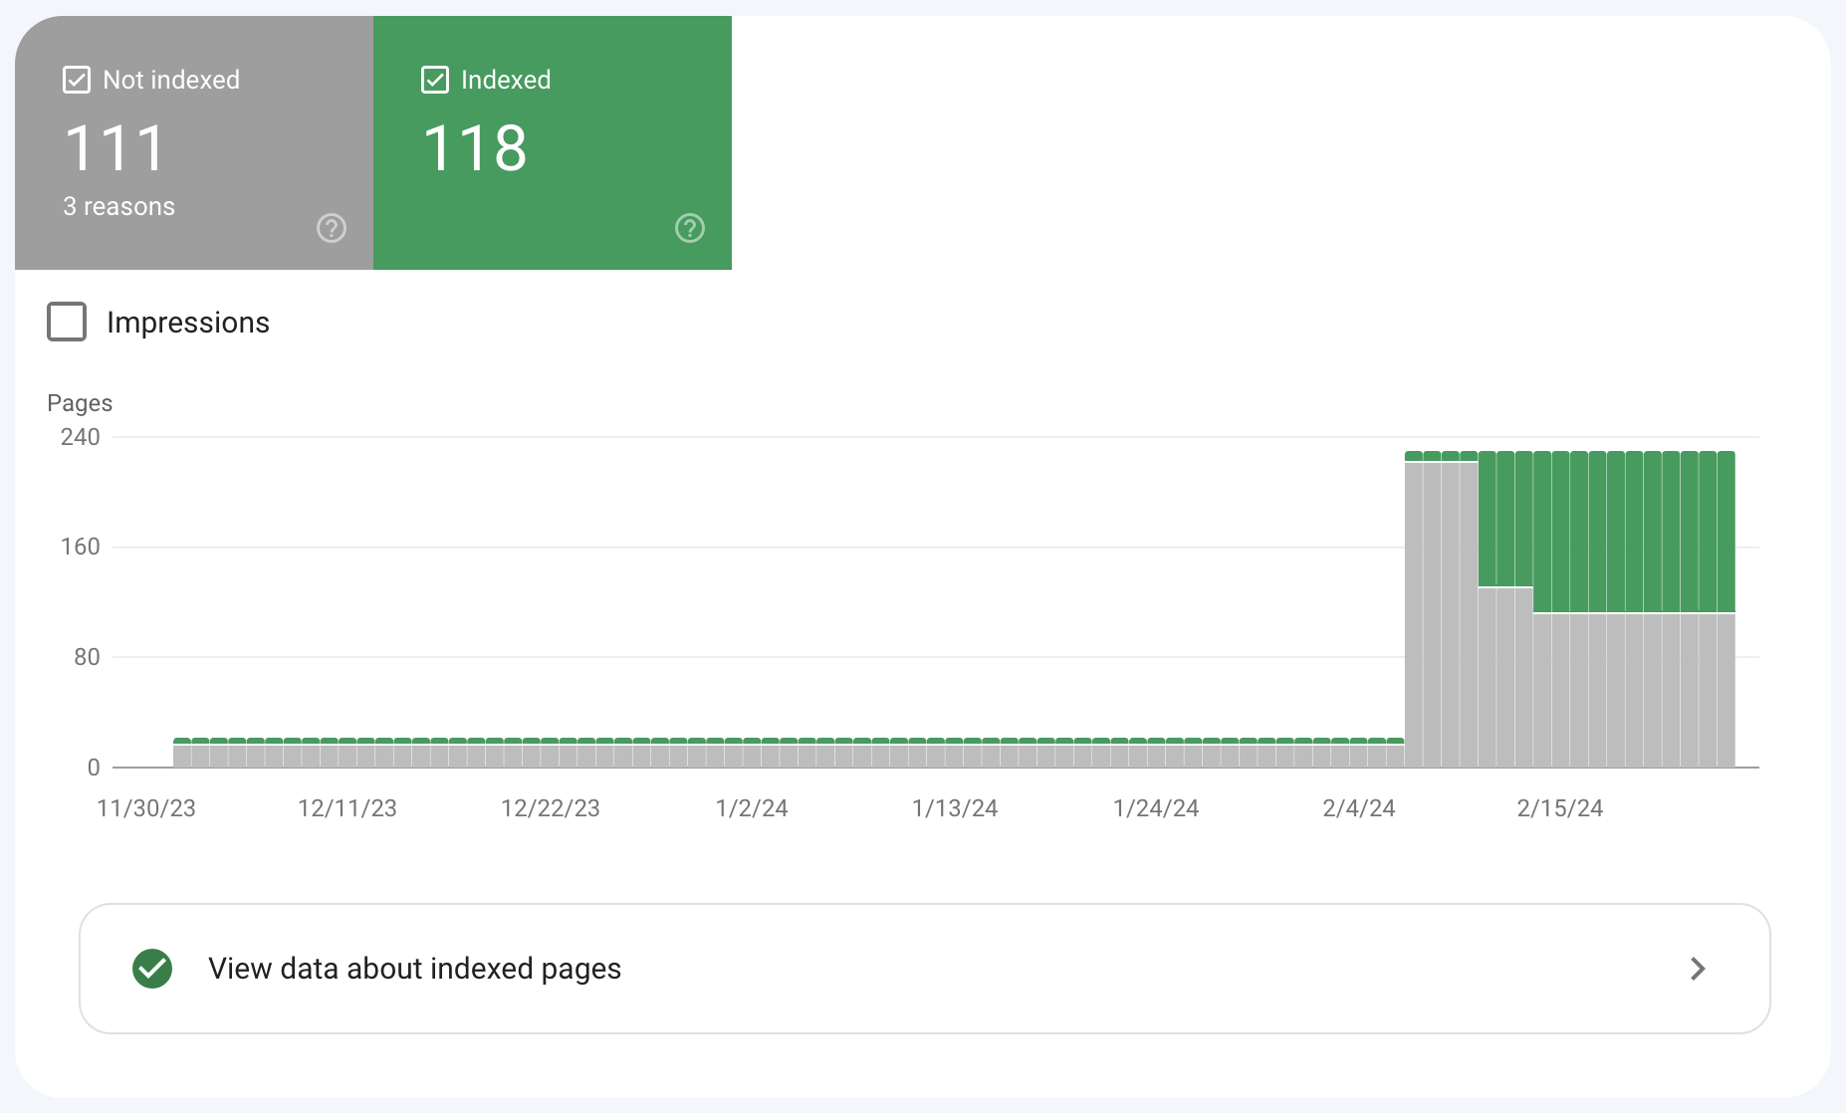
Task: Click the checkmark inside Indexed checkbox
Action: pos(435,79)
